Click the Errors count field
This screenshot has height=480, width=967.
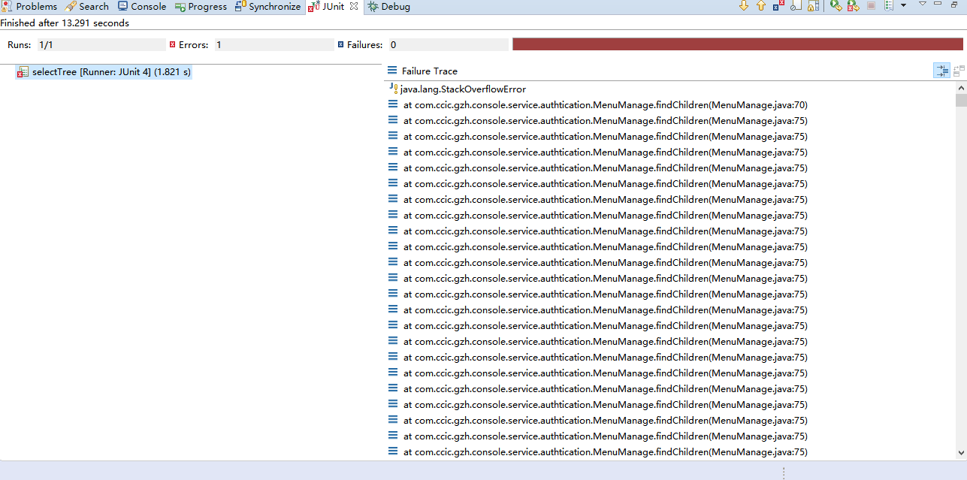[x=273, y=45]
